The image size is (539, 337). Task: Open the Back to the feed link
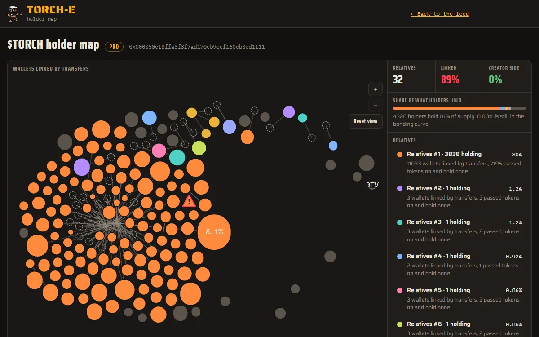pyautogui.click(x=440, y=14)
